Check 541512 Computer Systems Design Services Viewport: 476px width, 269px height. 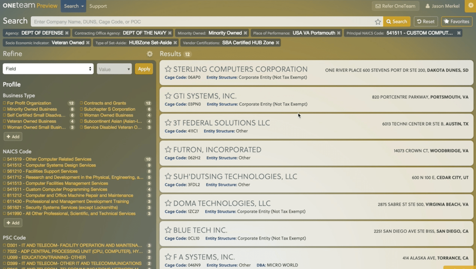click(x=4, y=165)
